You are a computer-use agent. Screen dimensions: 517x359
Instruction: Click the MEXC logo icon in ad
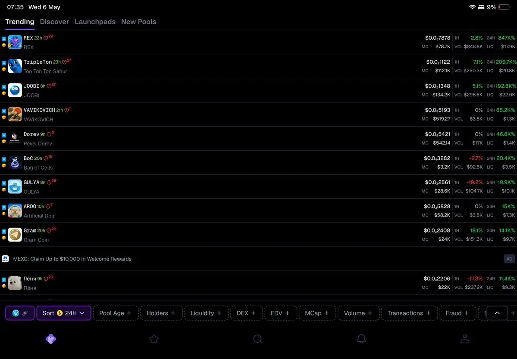[5, 259]
